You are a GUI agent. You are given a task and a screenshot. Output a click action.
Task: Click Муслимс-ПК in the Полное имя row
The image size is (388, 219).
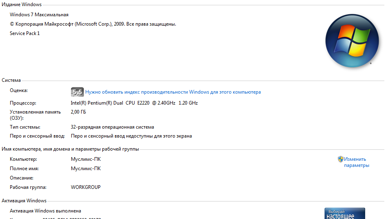tap(86, 169)
